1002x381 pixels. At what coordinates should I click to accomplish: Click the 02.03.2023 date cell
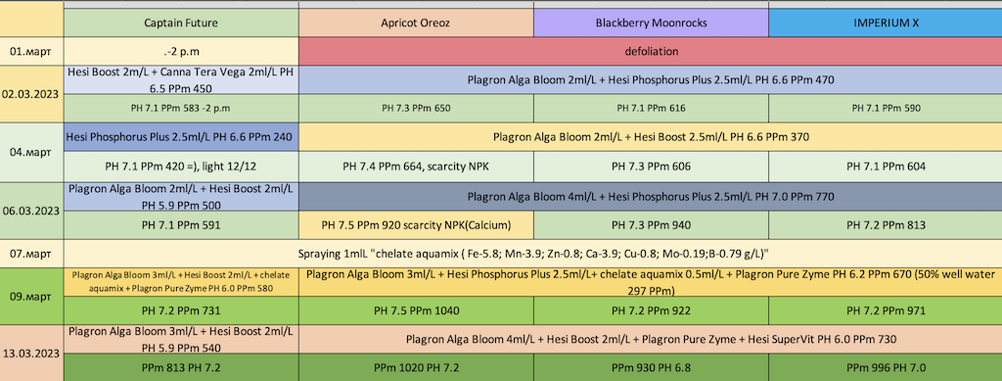click(x=31, y=93)
